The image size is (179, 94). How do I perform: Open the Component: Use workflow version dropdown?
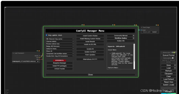tap(60, 54)
